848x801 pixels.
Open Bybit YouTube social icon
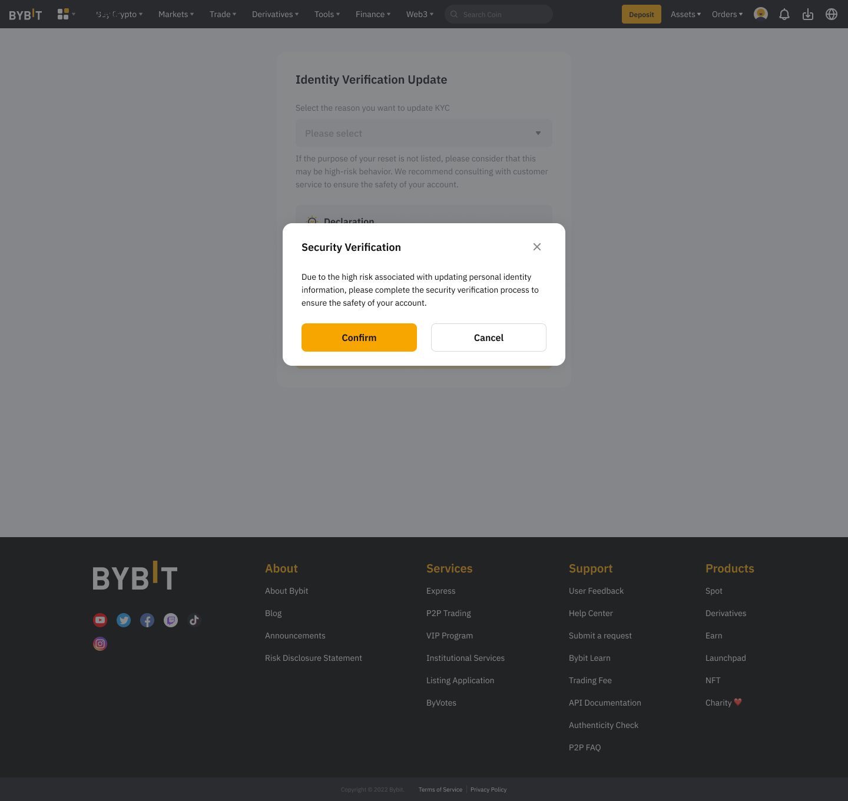pyautogui.click(x=100, y=620)
